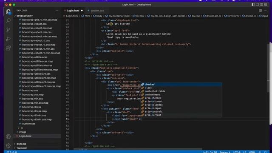
Task: Select 'class' autocomplete suggestion
Action: point(181,88)
